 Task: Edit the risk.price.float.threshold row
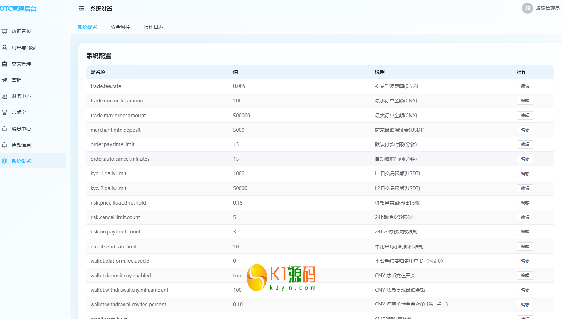525,203
